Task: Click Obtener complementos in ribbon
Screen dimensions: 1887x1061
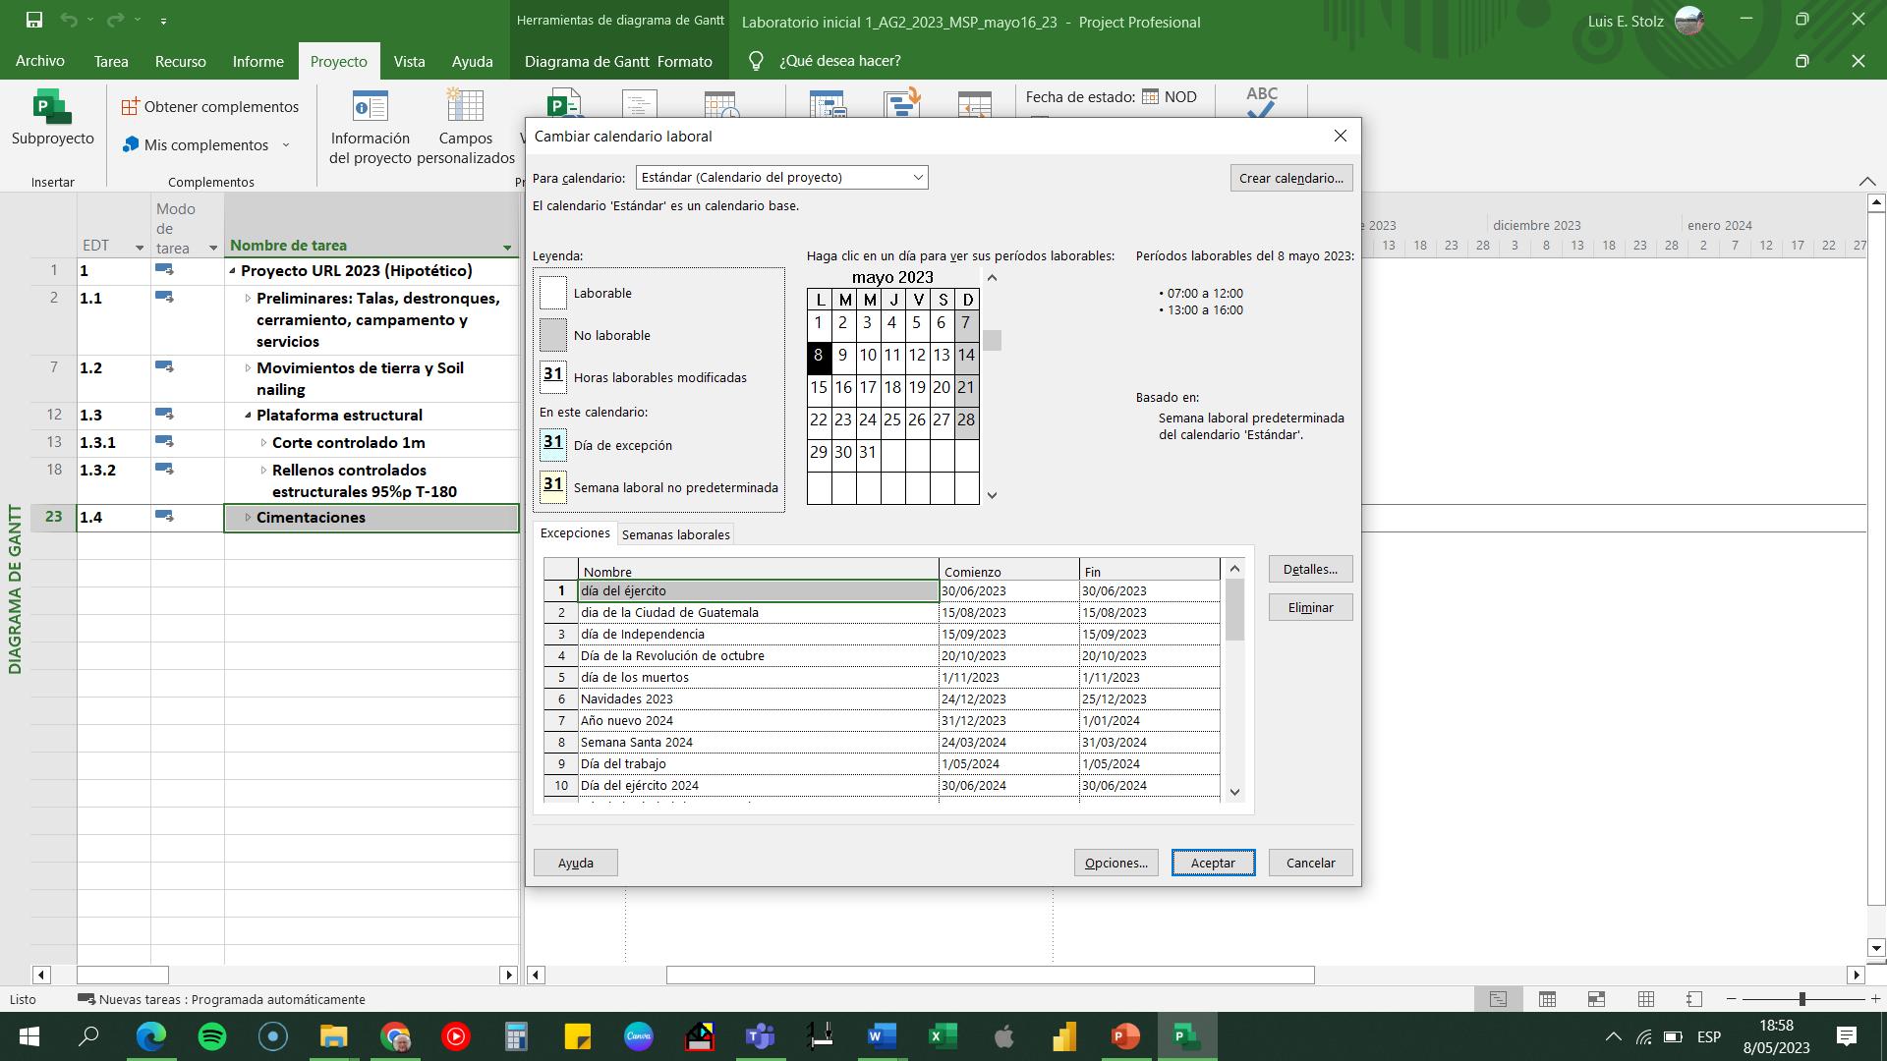Action: pos(210,106)
